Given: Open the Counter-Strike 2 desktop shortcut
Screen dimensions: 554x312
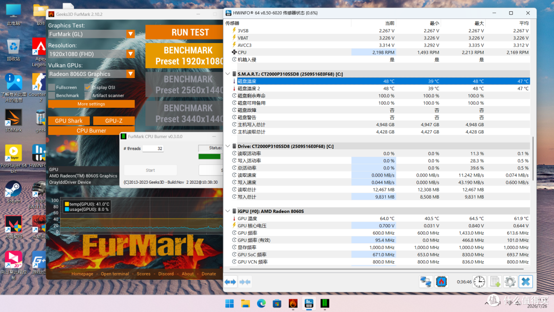Looking at the screenshot, I should pos(38,87).
